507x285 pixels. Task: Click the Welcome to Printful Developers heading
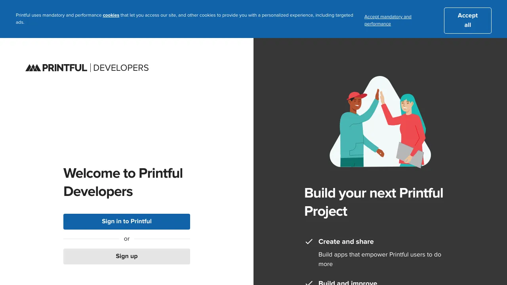tap(123, 182)
